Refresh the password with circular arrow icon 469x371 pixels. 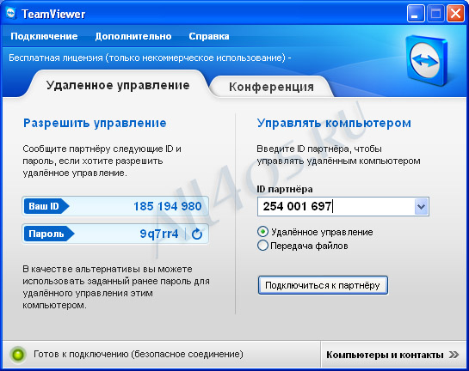point(197,234)
